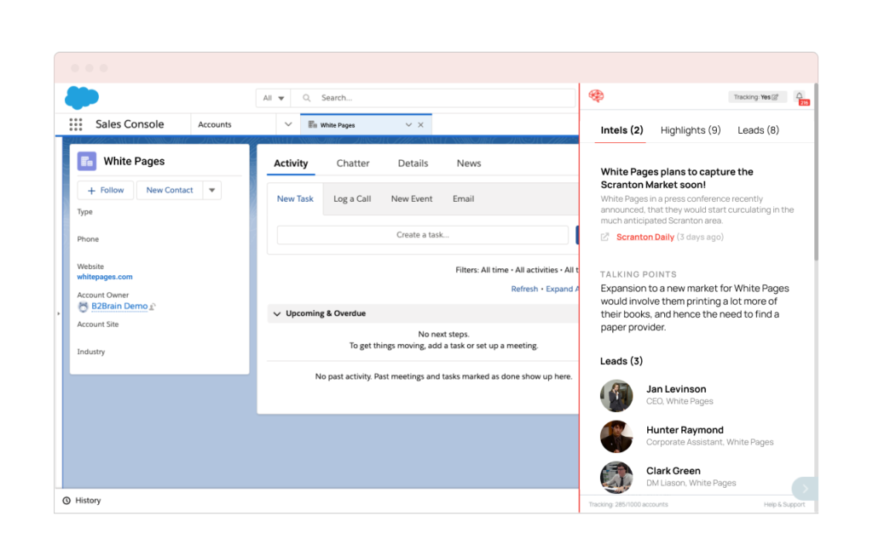Close the White Pages workspace tab
Screen dimensions: 873x545
(x=421, y=125)
